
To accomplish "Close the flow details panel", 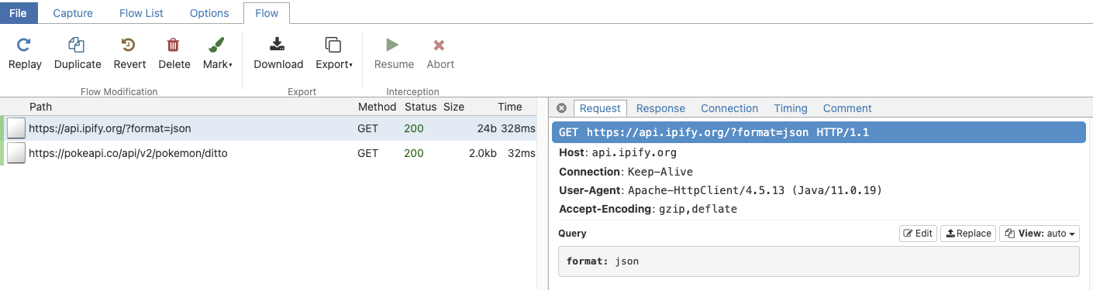I will pyautogui.click(x=562, y=108).
